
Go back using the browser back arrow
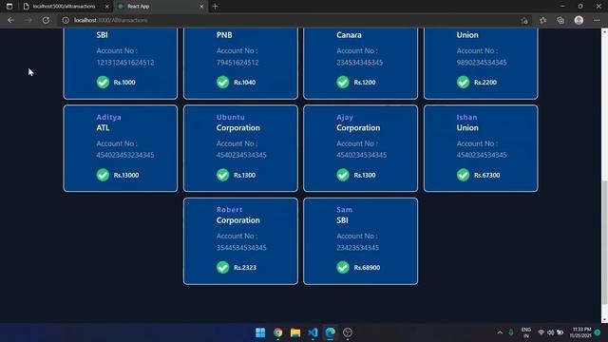point(10,20)
